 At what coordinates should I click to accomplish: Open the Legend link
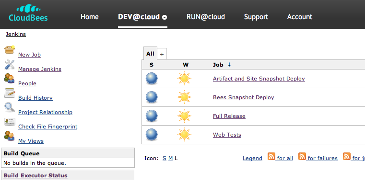(x=252, y=158)
